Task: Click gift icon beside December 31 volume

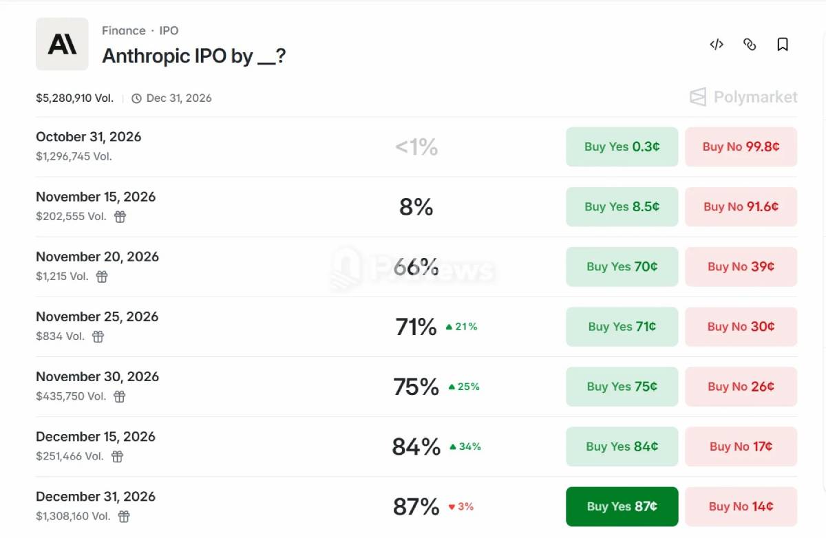Action: click(124, 516)
